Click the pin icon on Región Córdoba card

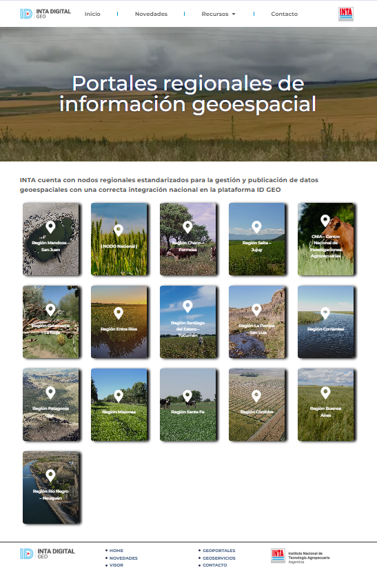(x=256, y=396)
